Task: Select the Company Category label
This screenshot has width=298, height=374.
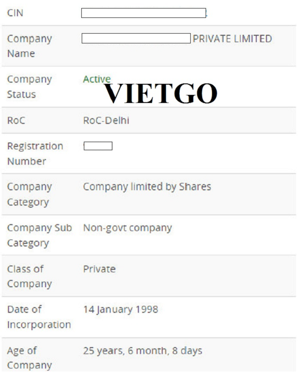Action: coord(29,194)
